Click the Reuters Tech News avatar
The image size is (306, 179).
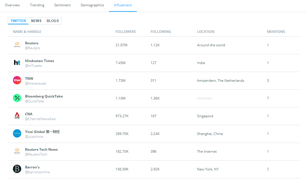click(x=17, y=151)
